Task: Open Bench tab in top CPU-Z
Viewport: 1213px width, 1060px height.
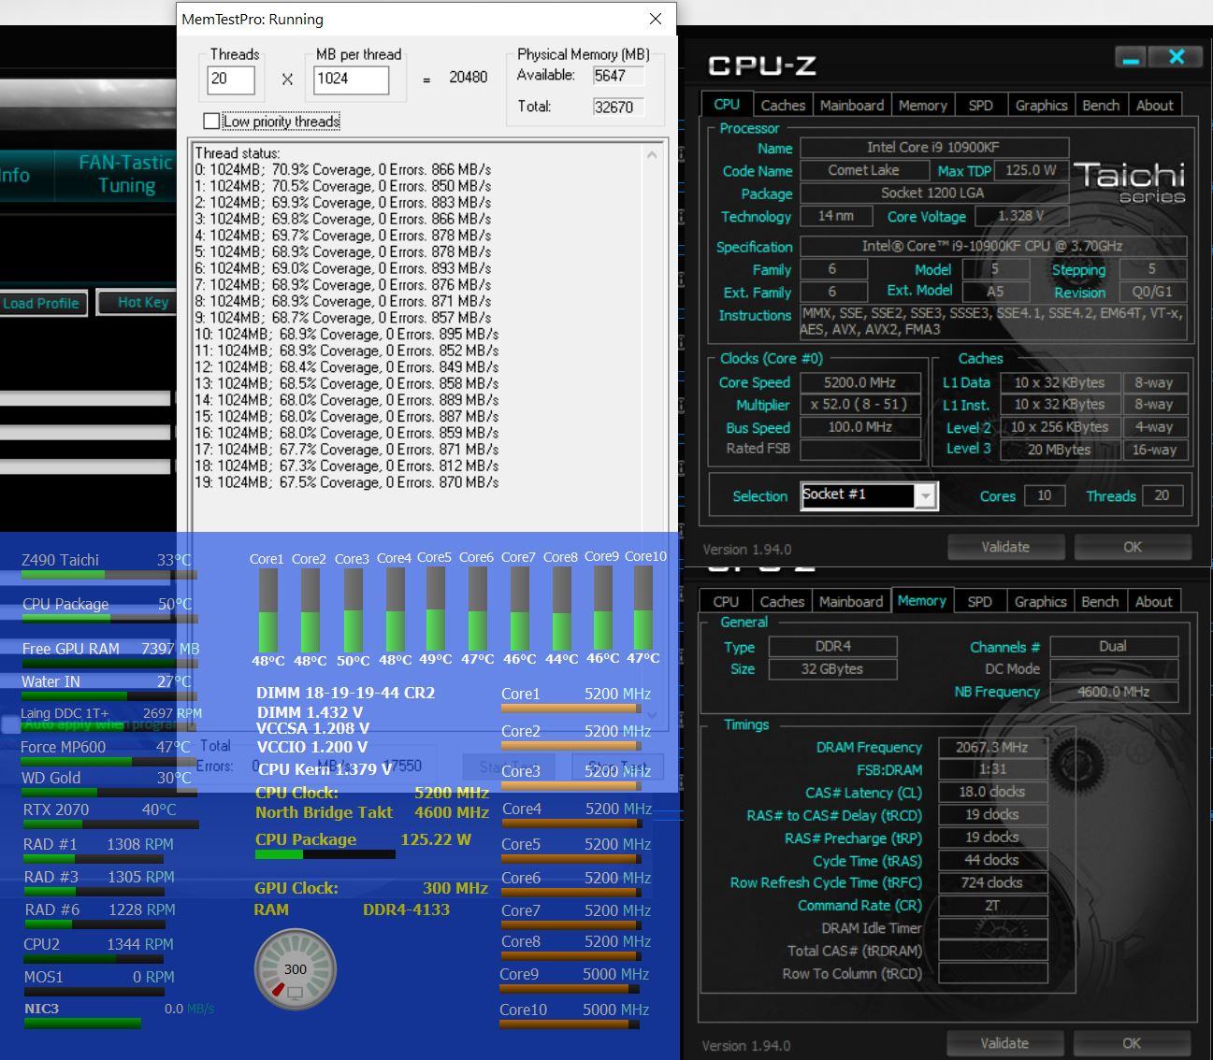Action: click(1101, 106)
